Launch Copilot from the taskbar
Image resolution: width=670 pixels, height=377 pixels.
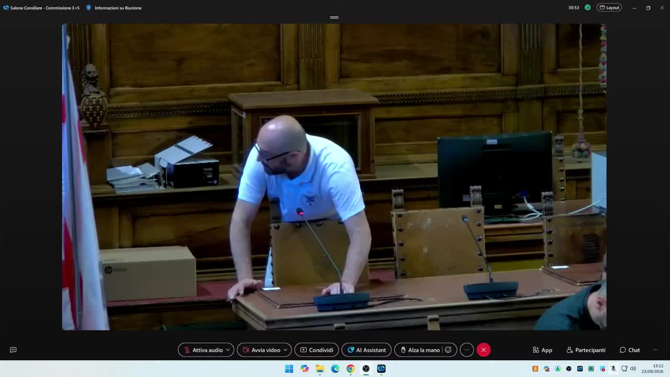click(305, 369)
